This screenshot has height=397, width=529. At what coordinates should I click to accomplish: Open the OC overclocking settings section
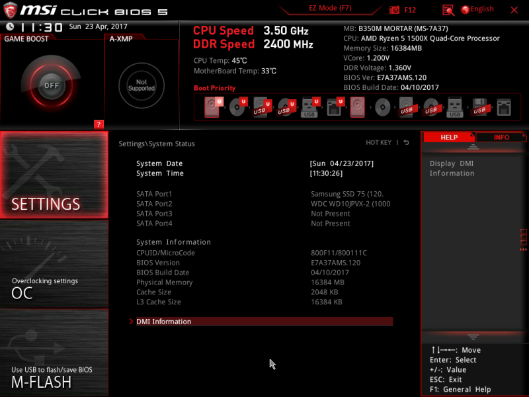[54, 263]
